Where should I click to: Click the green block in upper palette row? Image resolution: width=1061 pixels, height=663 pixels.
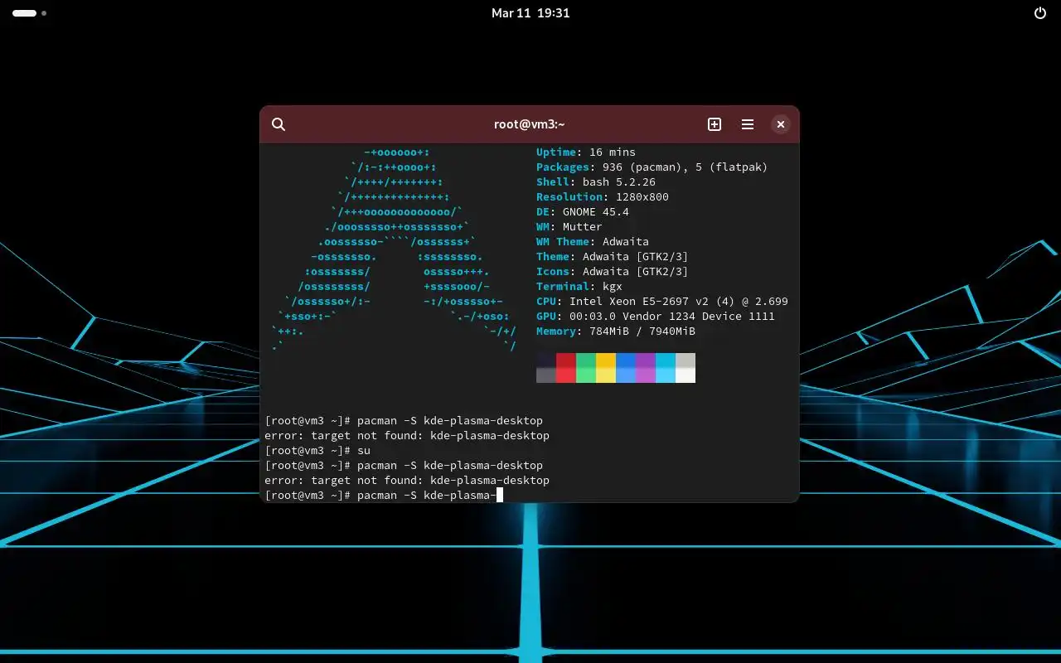point(586,361)
